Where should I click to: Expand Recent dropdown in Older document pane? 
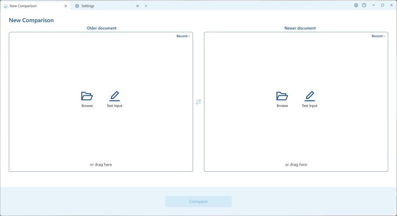tap(183, 36)
